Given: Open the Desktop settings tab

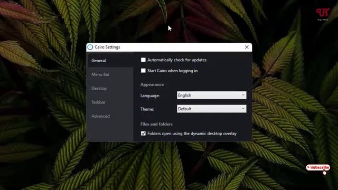Looking at the screenshot, I should [110, 88].
